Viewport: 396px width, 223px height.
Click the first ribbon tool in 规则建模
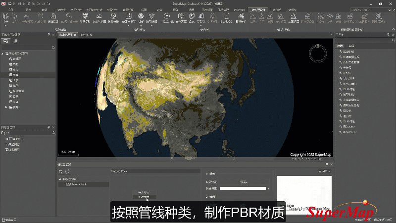click(5, 19)
